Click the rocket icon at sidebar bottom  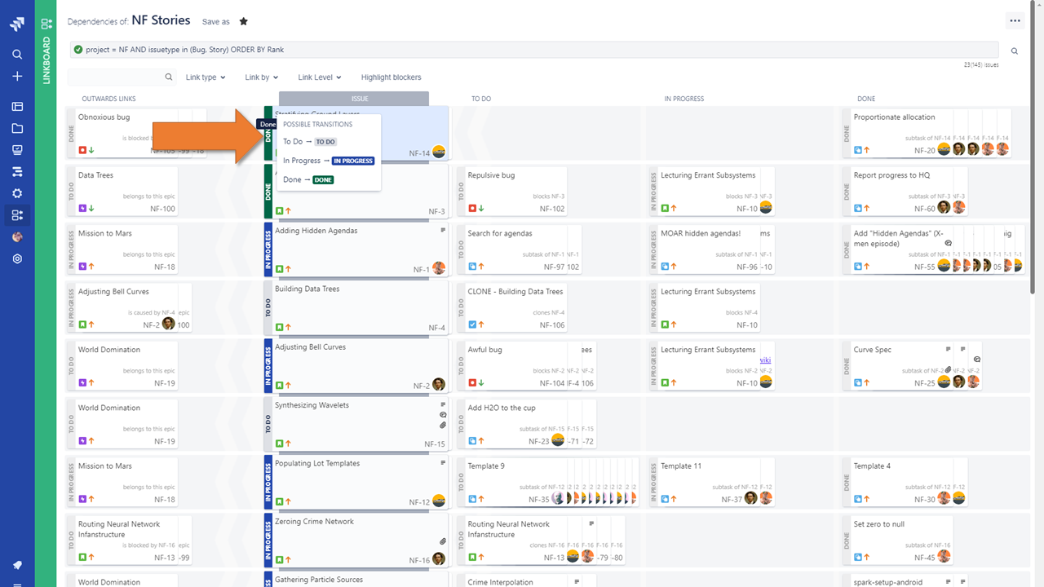pos(17,565)
